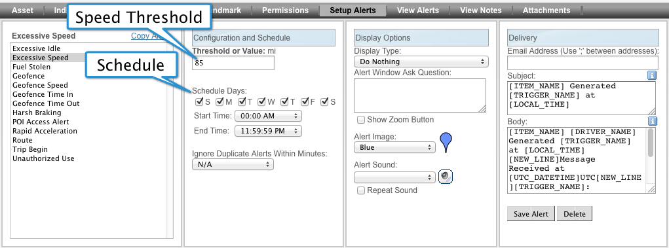Screen dimensions: 669x248
Task: Select Harsh Braking in alert list
Action: pos(37,113)
